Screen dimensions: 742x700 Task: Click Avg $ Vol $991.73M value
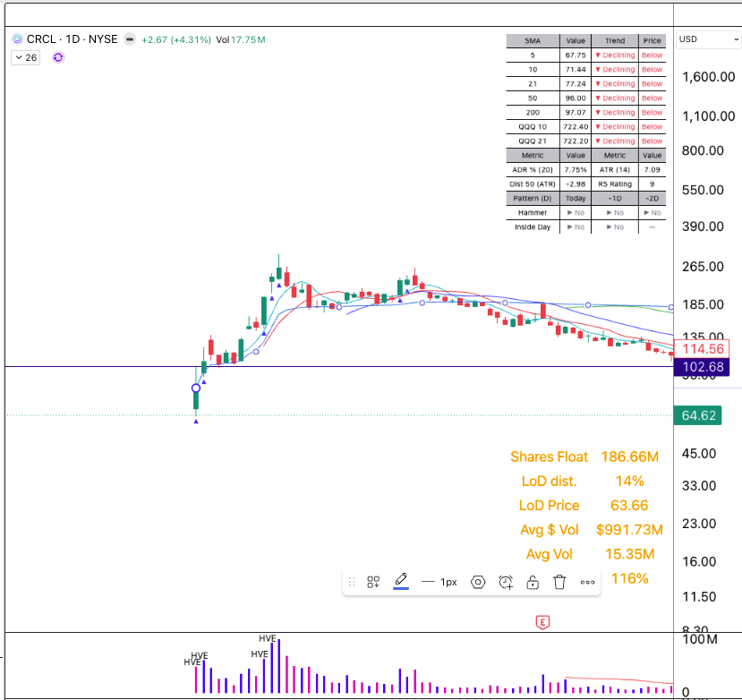pos(629,530)
